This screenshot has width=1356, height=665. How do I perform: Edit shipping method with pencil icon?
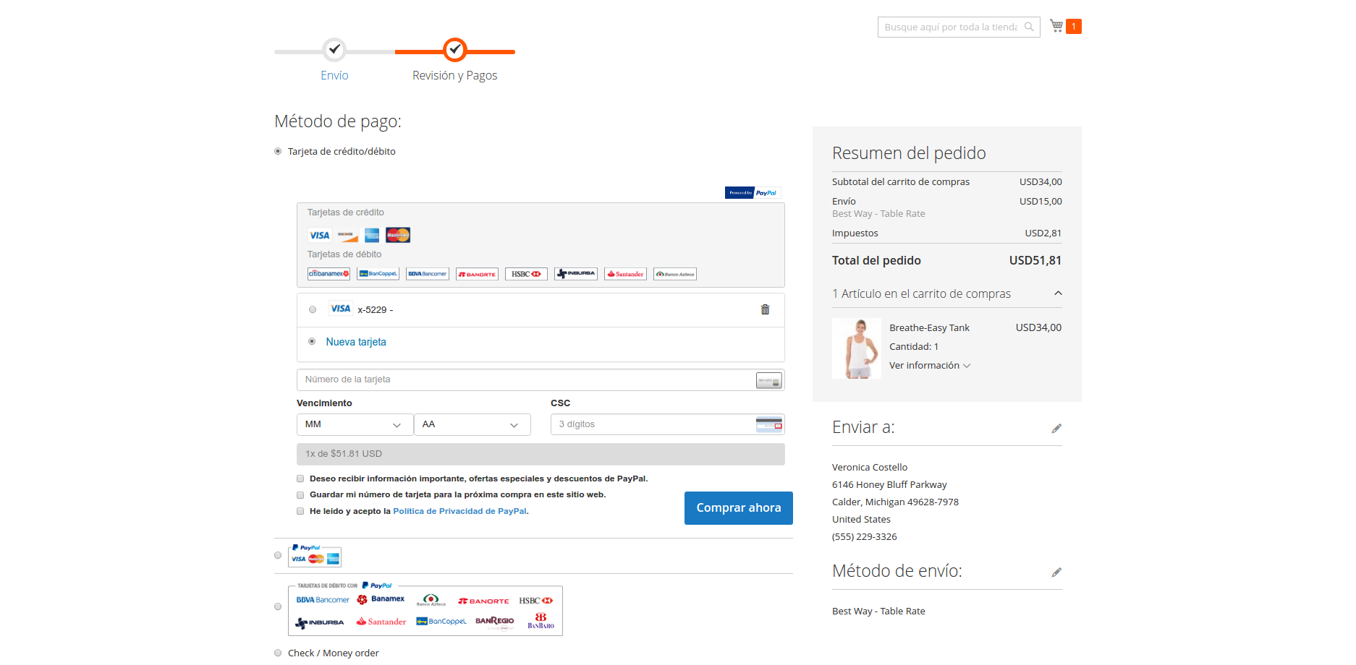click(1056, 572)
